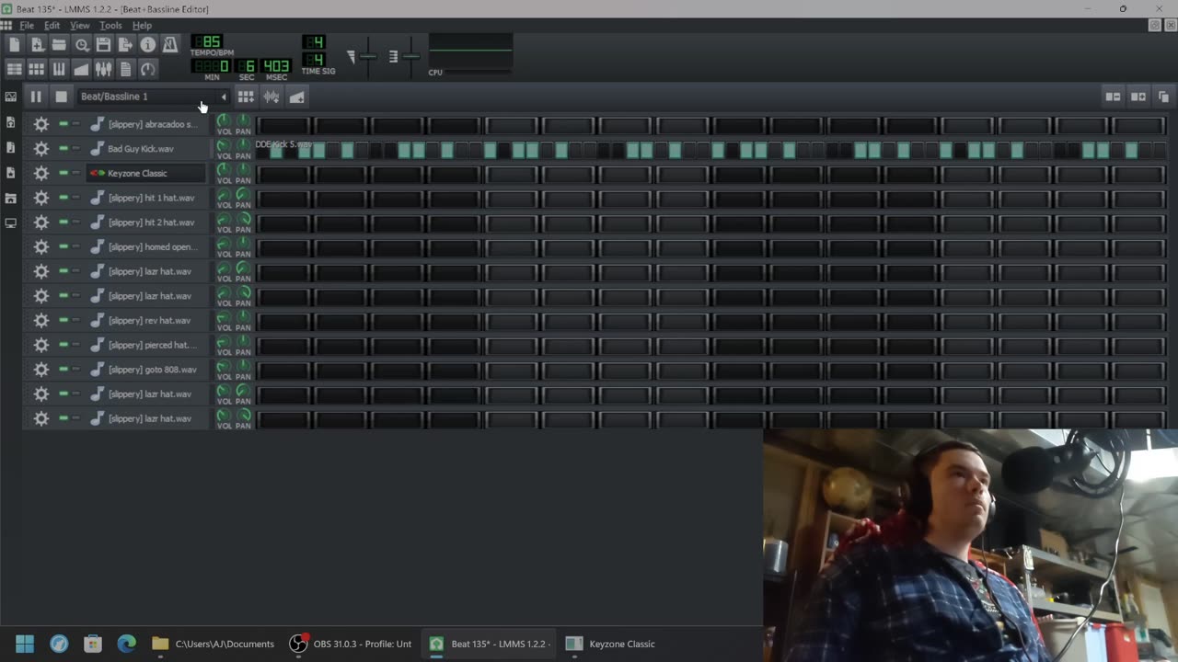
Task: Add a sample track with waveform icon
Action: point(271,97)
